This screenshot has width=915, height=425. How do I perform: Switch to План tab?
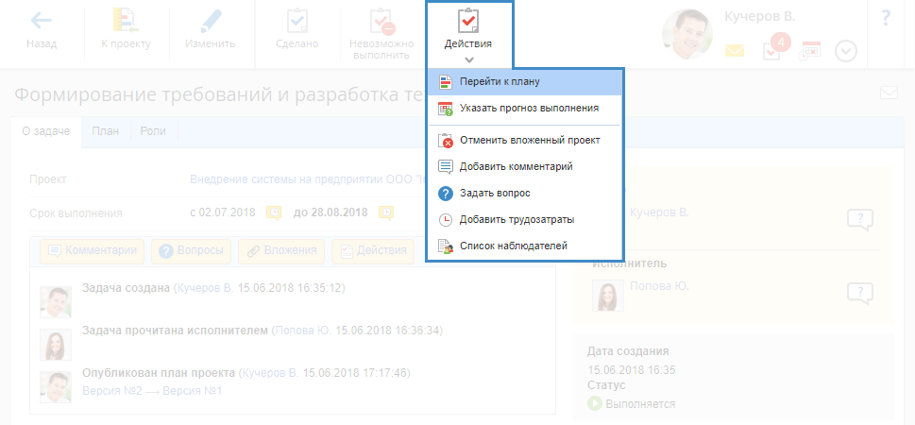pyautogui.click(x=106, y=131)
